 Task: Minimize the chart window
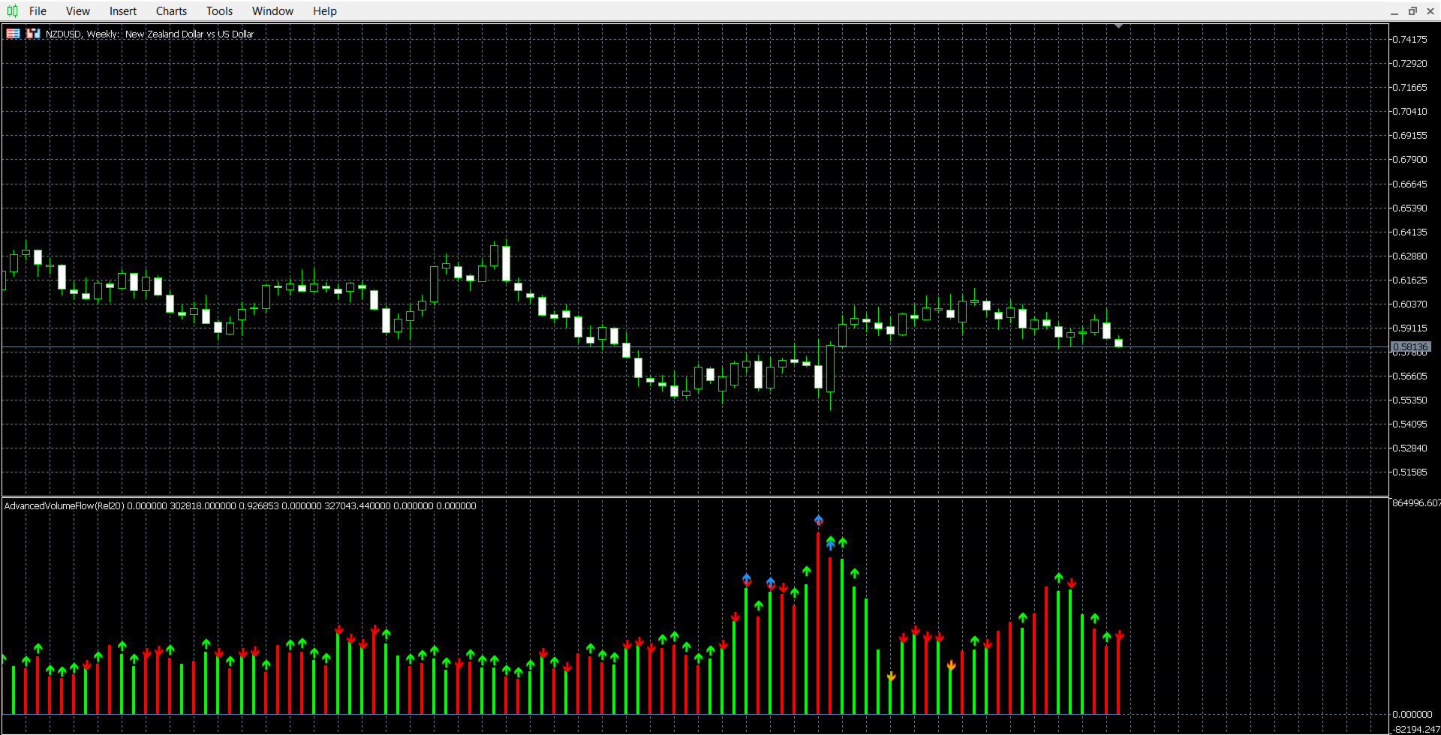click(1394, 11)
